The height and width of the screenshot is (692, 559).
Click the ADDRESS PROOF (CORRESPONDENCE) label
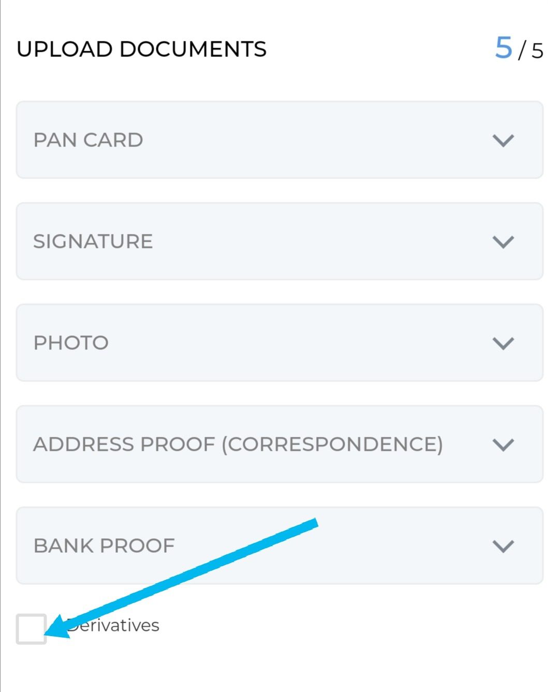pos(238,445)
